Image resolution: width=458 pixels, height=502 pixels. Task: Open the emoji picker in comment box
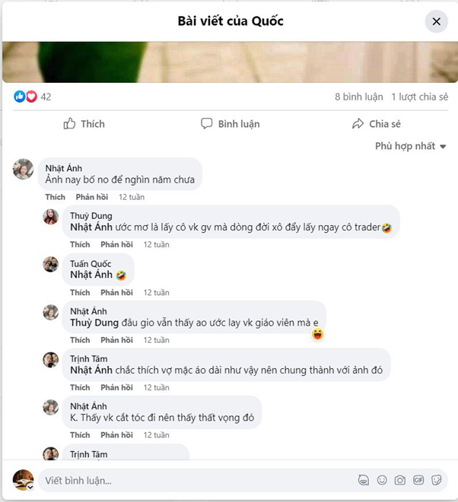pyautogui.click(x=382, y=480)
